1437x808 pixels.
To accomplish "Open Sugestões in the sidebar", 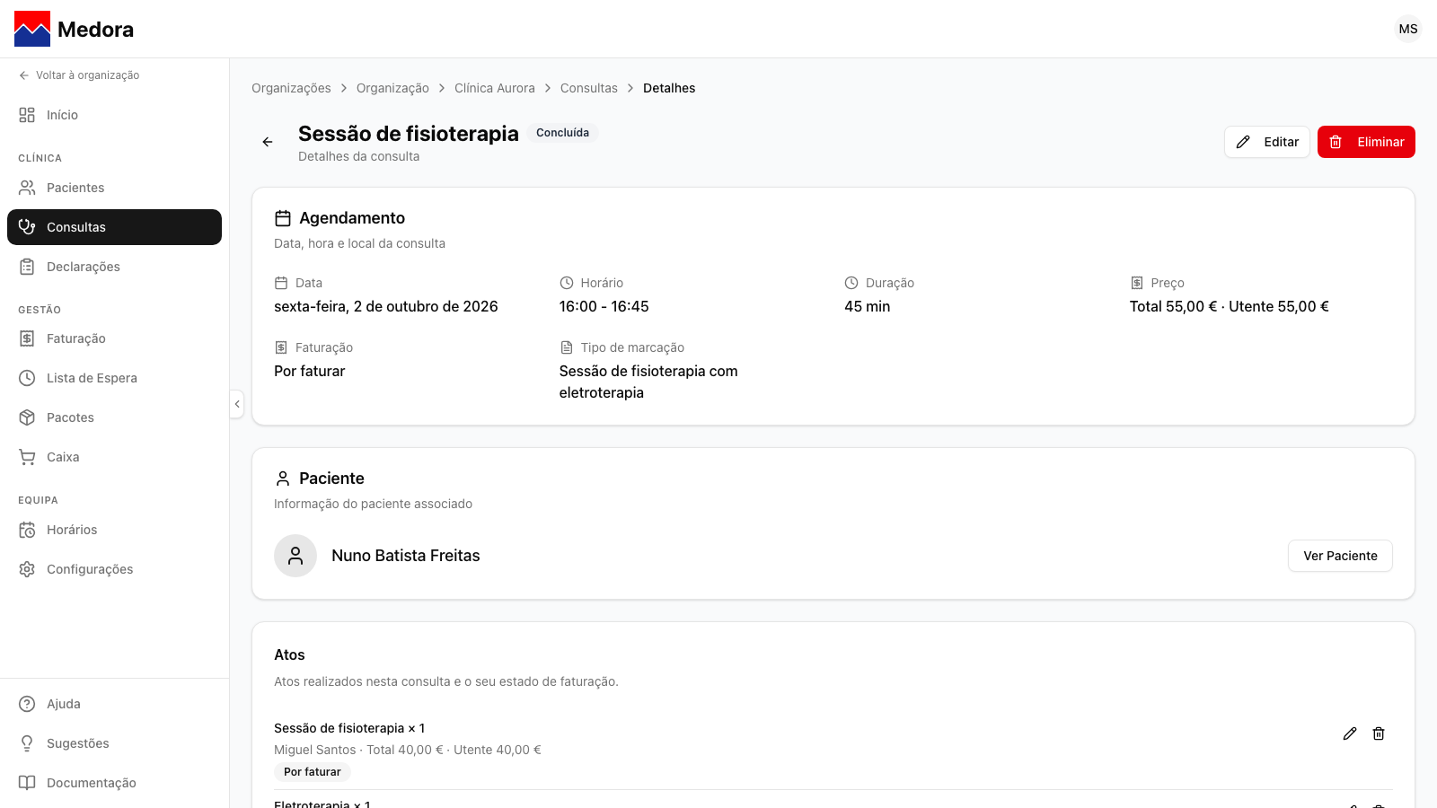I will coord(114,743).
